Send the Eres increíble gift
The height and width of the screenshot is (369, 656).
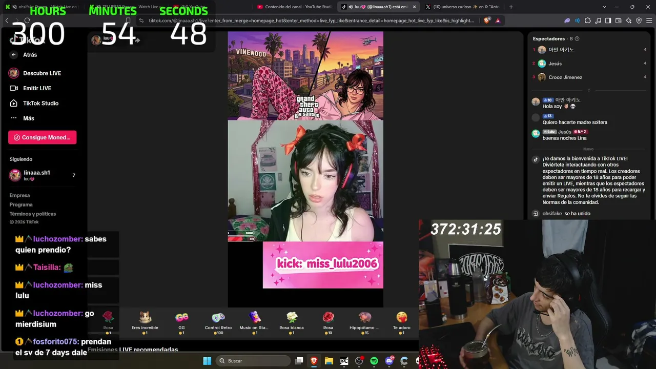click(145, 323)
